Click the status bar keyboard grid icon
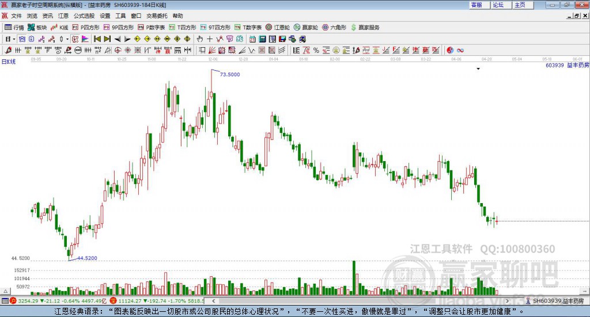This screenshot has width=590, height=317. pyautogui.click(x=5, y=301)
